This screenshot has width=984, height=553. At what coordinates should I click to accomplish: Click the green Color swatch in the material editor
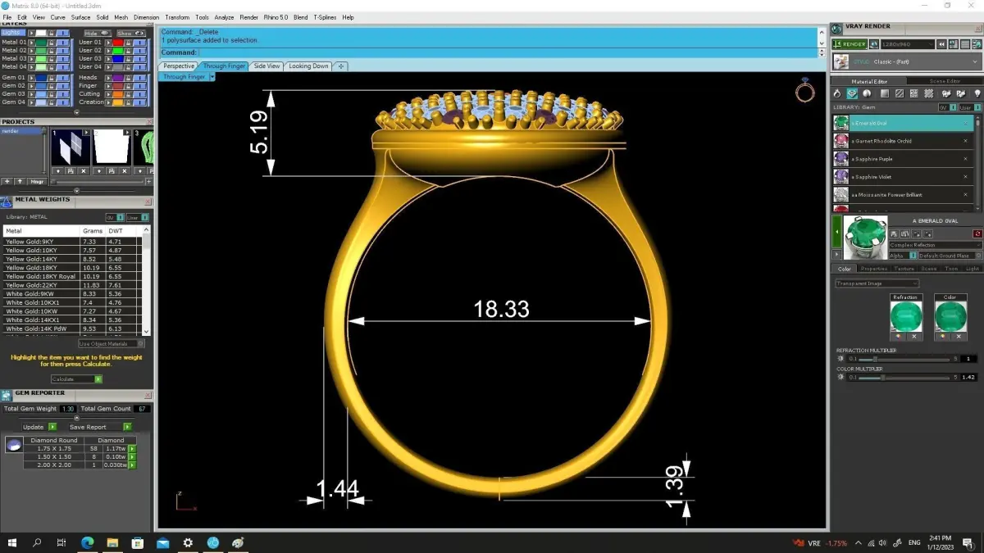(x=950, y=316)
